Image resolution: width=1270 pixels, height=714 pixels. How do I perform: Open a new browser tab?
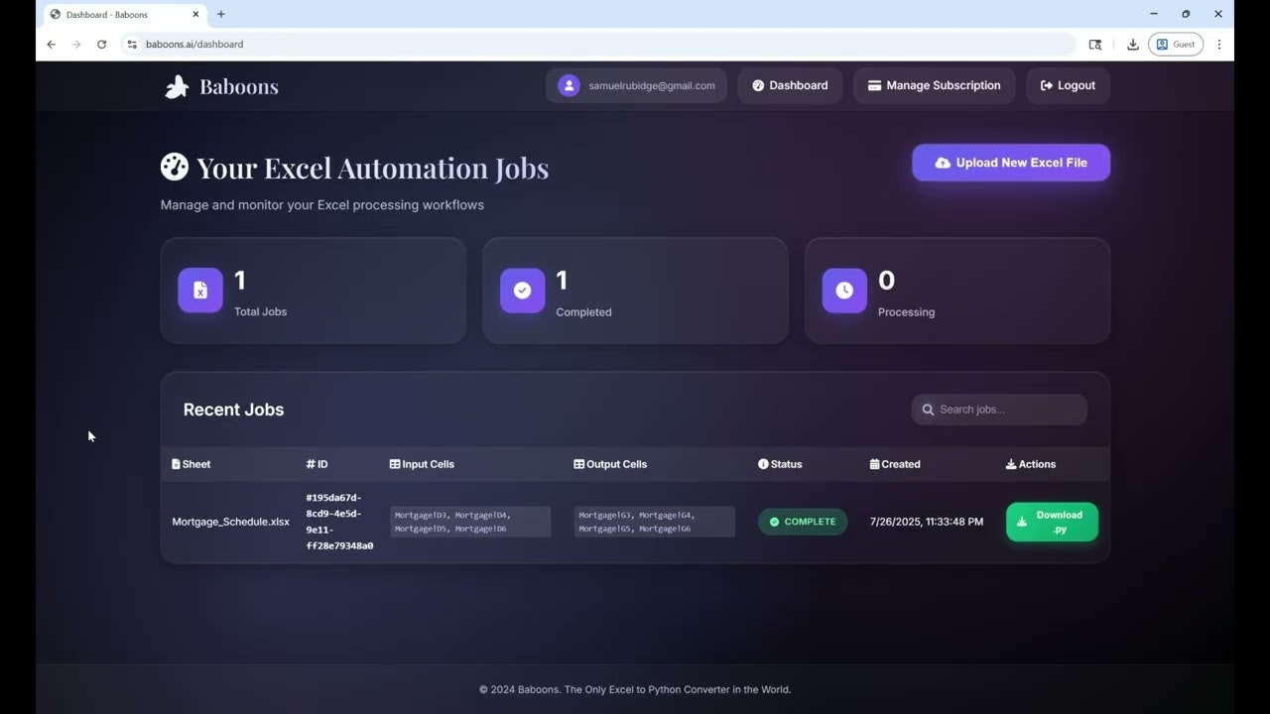click(220, 14)
